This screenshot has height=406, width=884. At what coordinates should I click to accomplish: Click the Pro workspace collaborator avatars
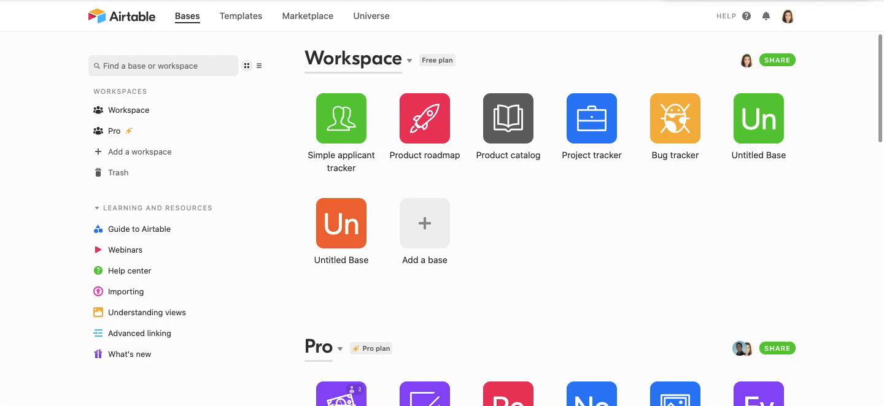[743, 348]
